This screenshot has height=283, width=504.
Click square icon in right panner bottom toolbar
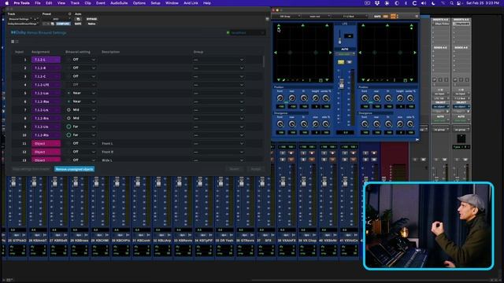click(x=405, y=80)
